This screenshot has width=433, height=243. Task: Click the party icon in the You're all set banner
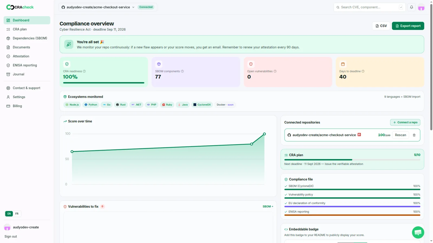(x=69, y=44)
